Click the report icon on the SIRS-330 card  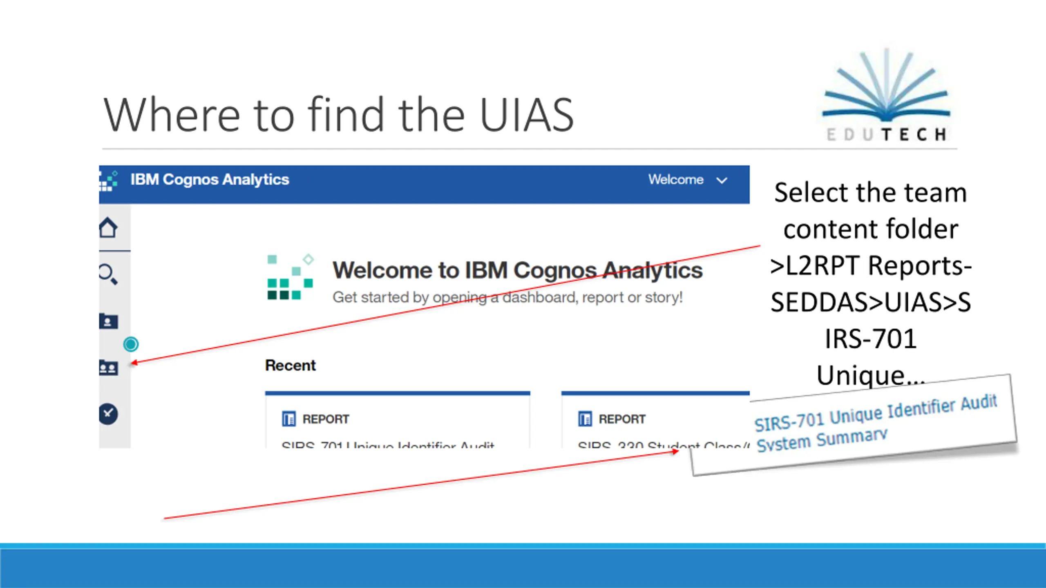click(x=585, y=419)
